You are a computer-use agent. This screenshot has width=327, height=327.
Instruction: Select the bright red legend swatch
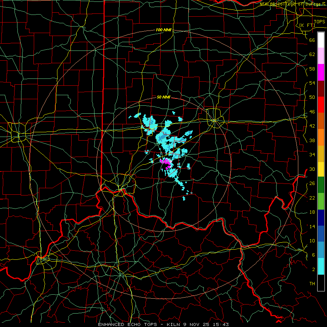[321, 105]
